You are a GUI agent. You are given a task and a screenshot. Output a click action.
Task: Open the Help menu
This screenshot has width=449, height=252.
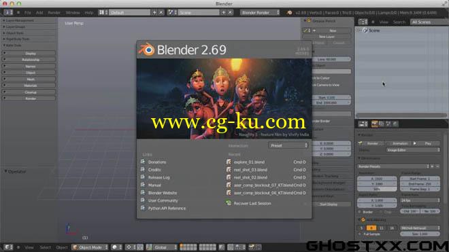[x=88, y=13]
